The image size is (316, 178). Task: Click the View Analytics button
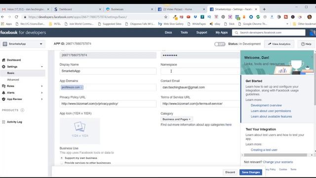(279, 44)
